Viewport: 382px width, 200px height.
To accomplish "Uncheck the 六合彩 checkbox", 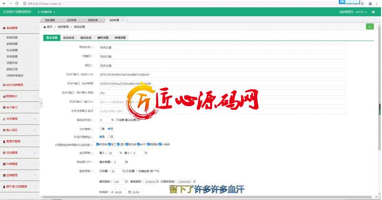I will point(160,144).
